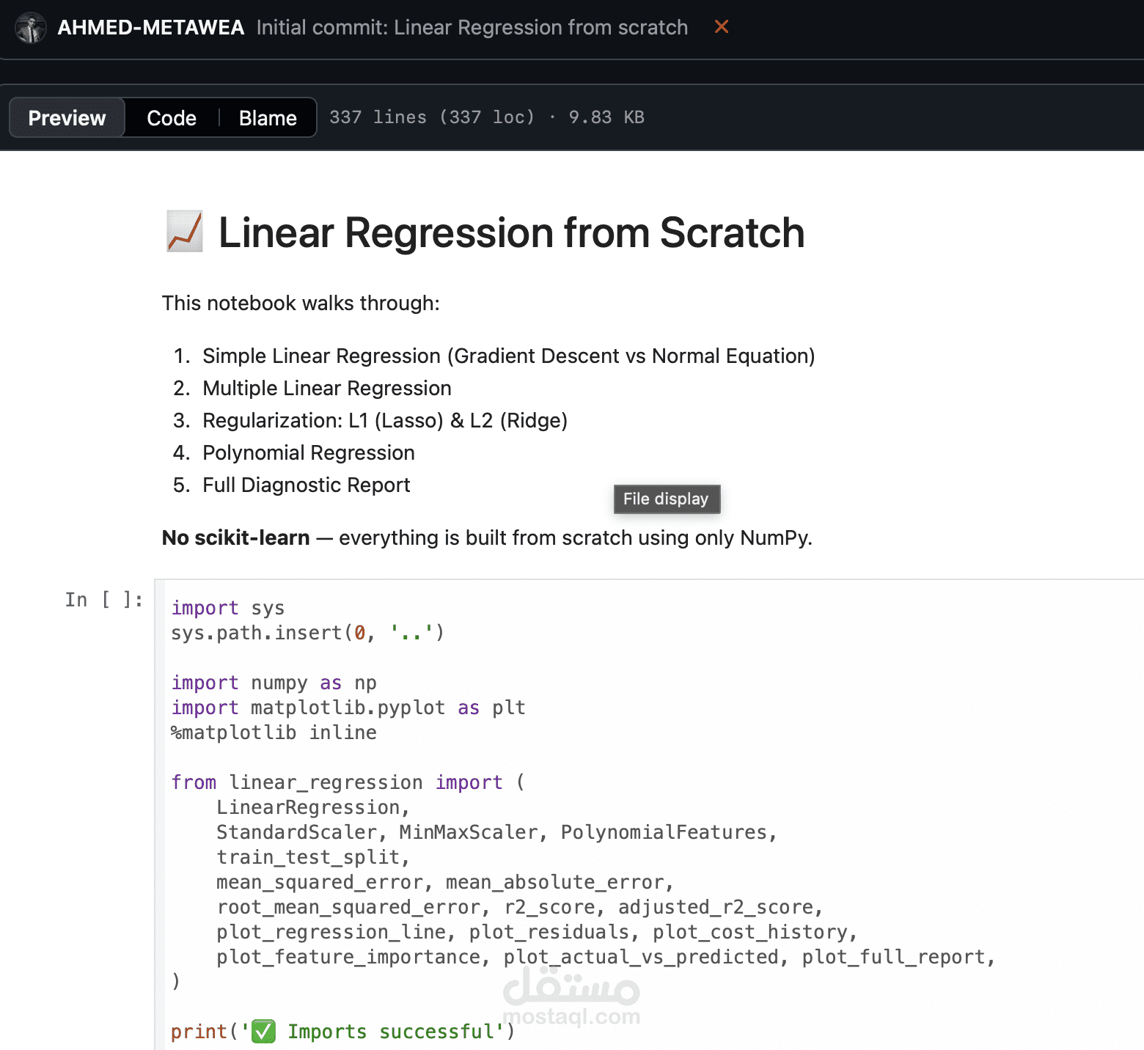Click the Multiple Linear Regression list item
The width and height of the screenshot is (1144, 1050).
[326, 388]
